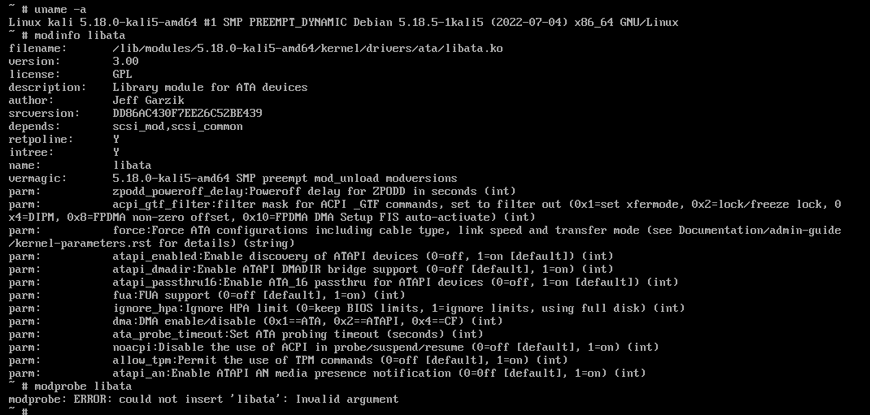Click the depends value scsi_mod,scsi_common
The width and height of the screenshot is (870, 415).
pos(177,126)
